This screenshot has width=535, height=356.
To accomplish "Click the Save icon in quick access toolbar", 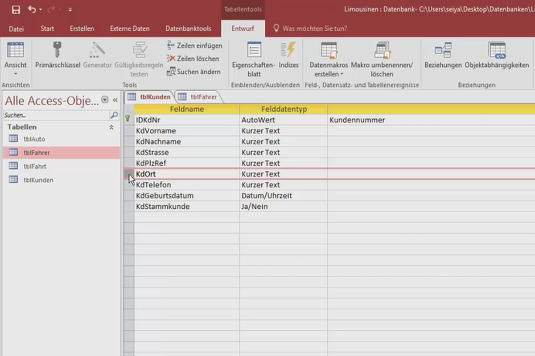I will tap(16, 9).
